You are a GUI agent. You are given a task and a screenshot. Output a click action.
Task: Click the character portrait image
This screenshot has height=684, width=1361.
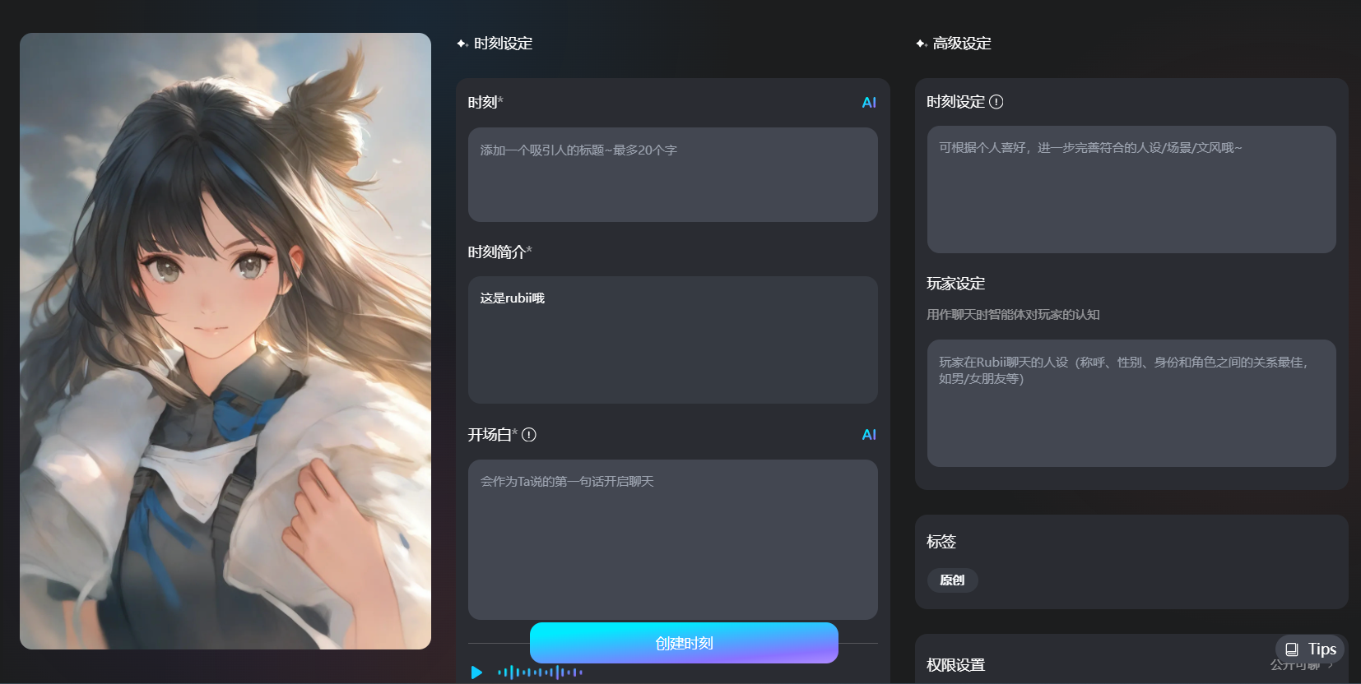[x=225, y=341]
